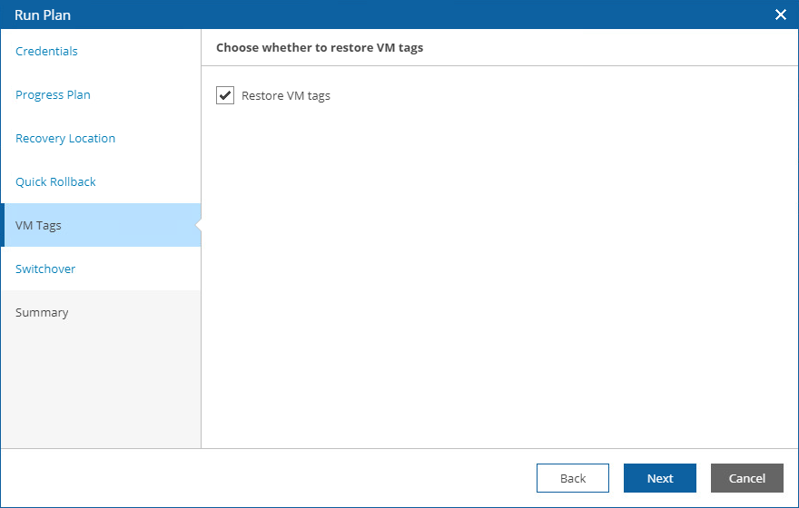Click the "Choose whether to restore VM tags" heading

320,47
